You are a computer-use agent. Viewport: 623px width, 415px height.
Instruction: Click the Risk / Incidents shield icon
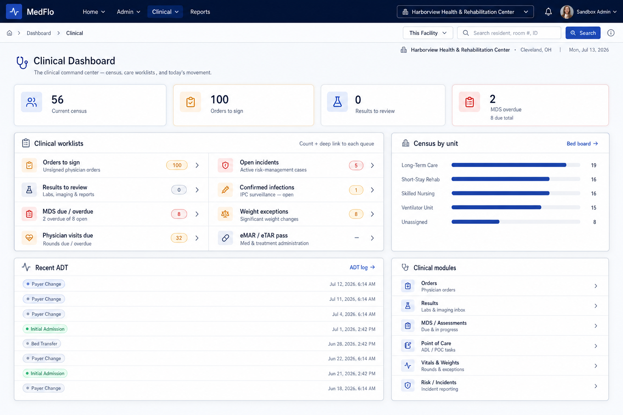coord(408,386)
